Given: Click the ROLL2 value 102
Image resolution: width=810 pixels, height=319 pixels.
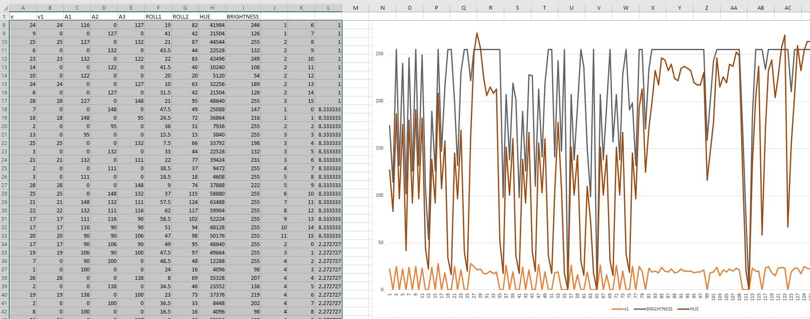Looking at the screenshot, I should tap(185, 219).
